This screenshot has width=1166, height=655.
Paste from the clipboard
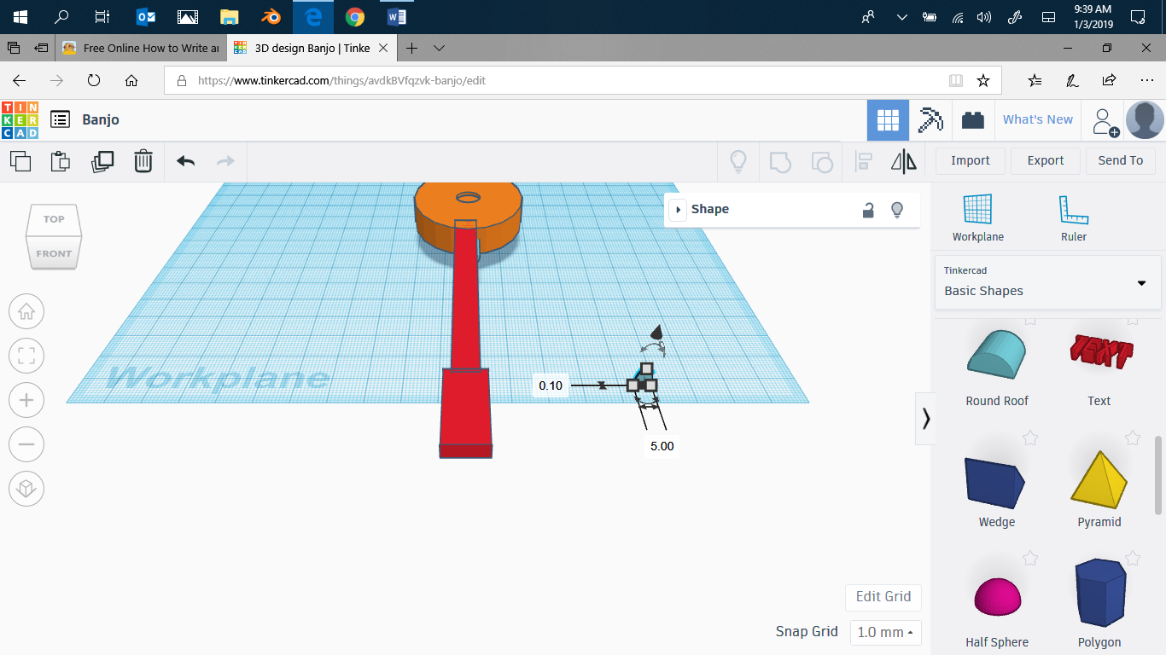point(60,160)
